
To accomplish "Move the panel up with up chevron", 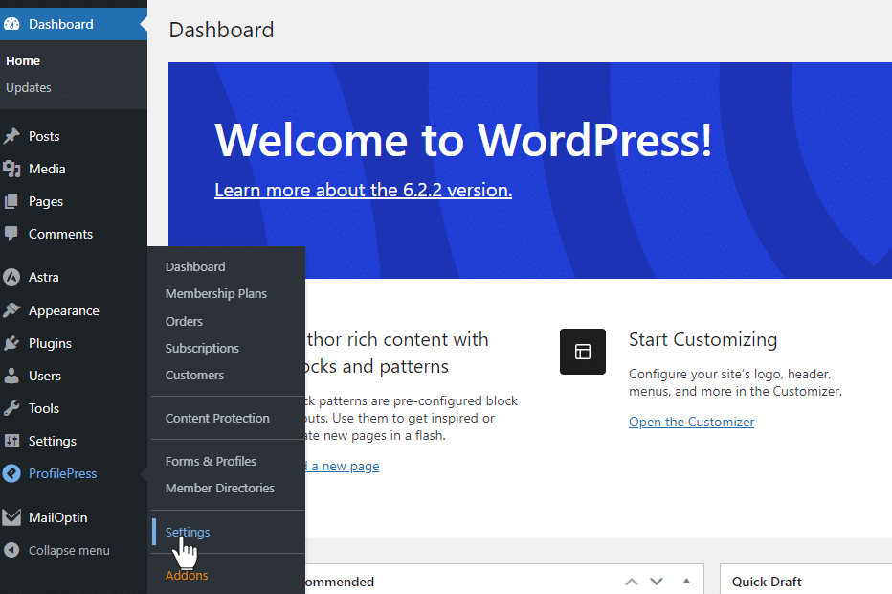I will pyautogui.click(x=632, y=582).
